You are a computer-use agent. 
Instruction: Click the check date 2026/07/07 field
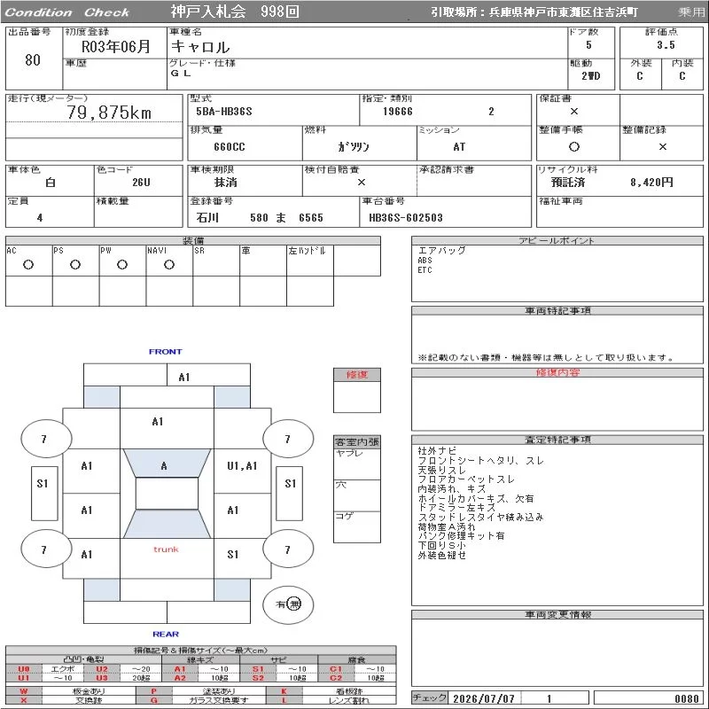[484, 698]
